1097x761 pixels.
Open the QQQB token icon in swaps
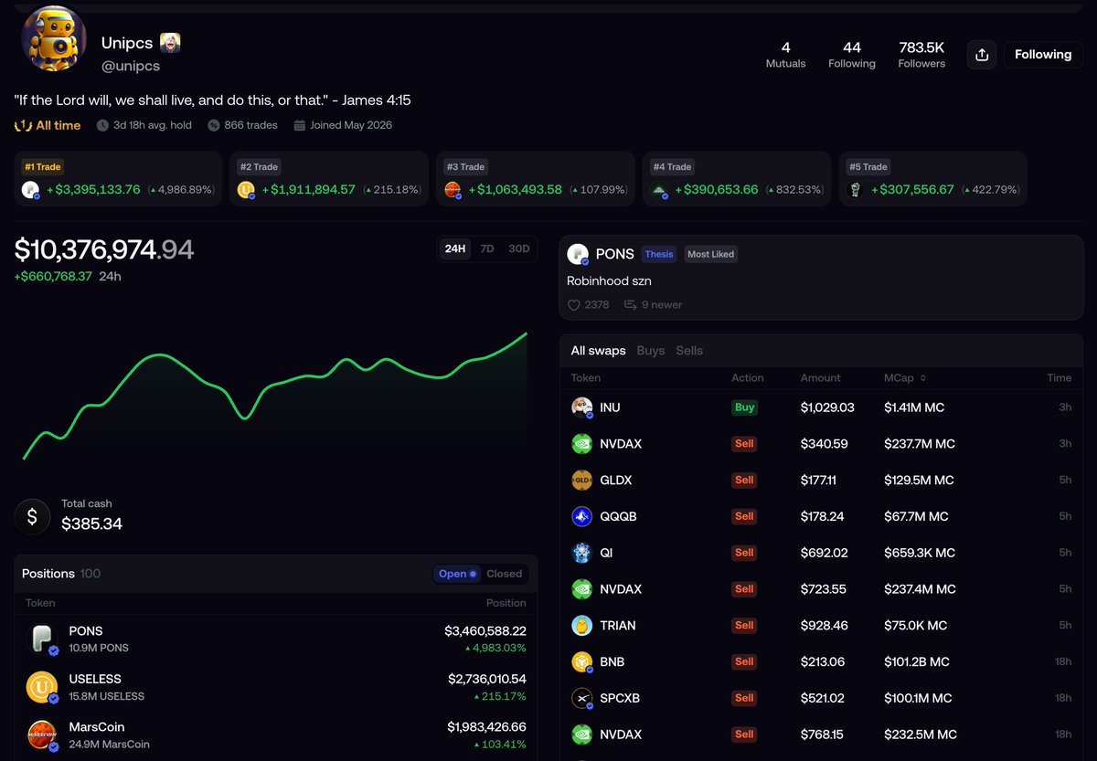582,516
